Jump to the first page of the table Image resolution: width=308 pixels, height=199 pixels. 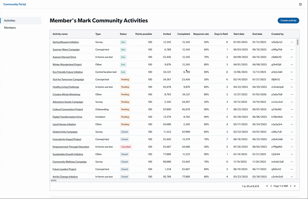tap(267, 186)
